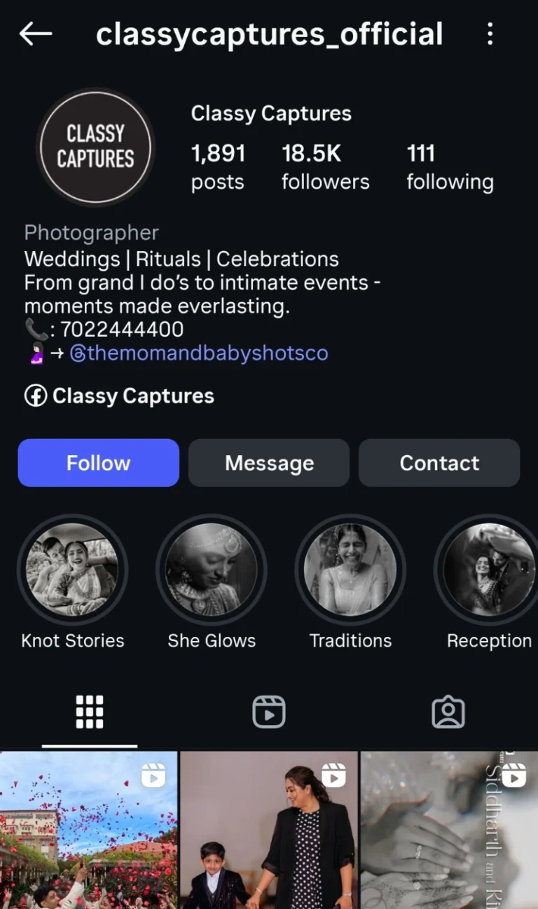
Task: Open Classy Captures profile picture
Action: (95, 147)
